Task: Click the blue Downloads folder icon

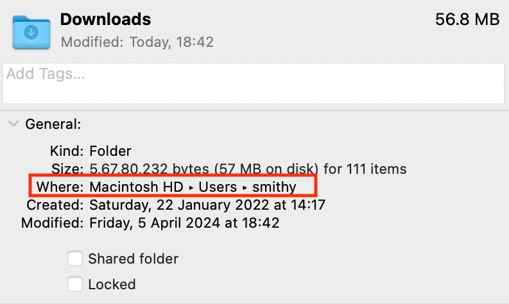Action: (x=31, y=32)
